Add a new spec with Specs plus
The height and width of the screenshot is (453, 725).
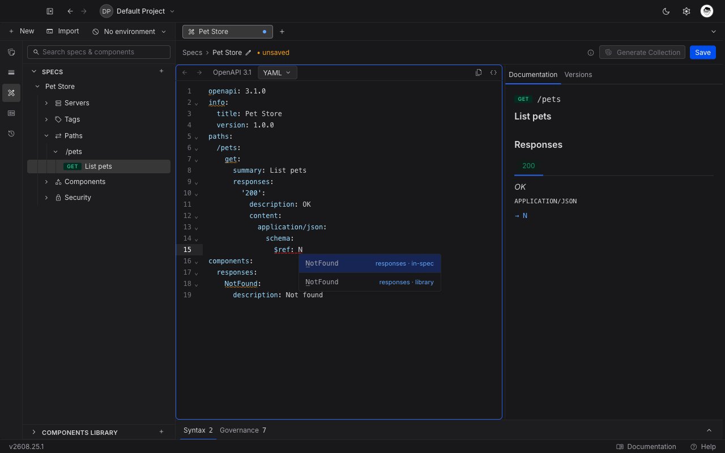161,71
